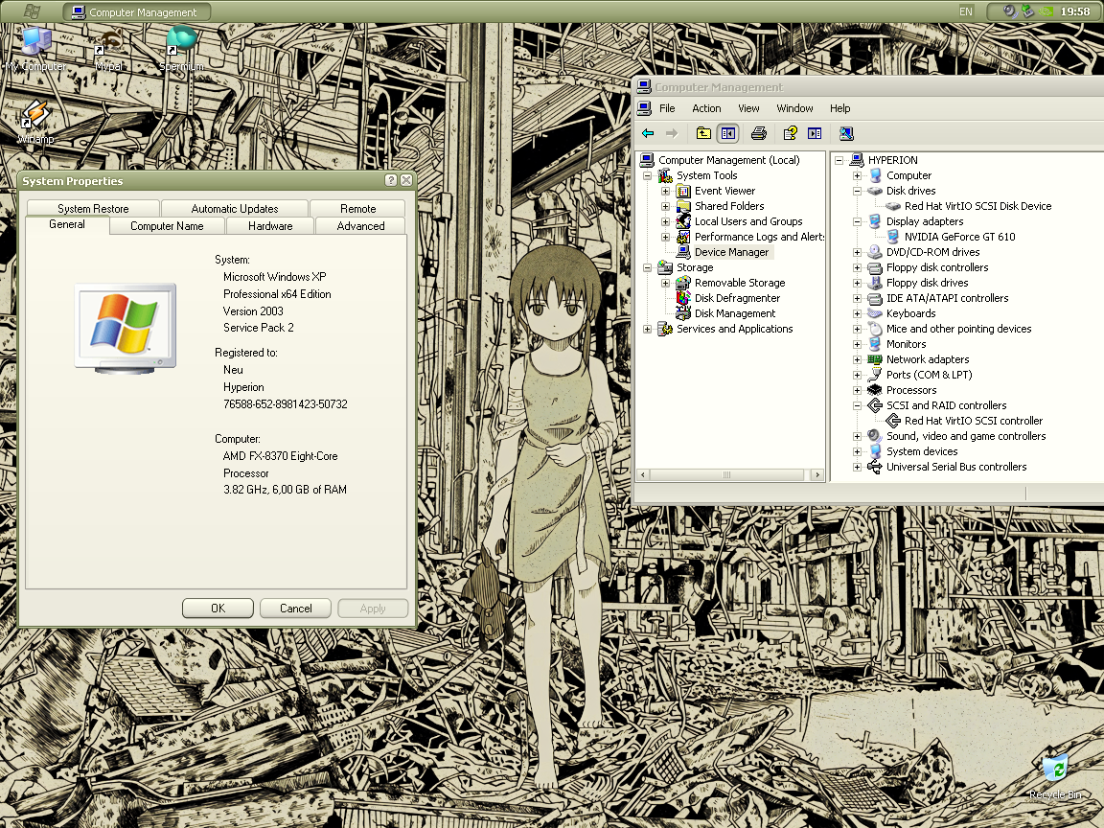
Task: Select the Keyboards row in device list
Action: [911, 313]
